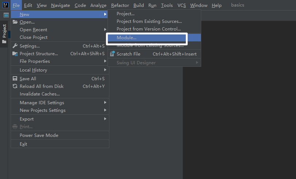Choose Project from Version Control...
The height and width of the screenshot is (179, 296).
point(154,29)
